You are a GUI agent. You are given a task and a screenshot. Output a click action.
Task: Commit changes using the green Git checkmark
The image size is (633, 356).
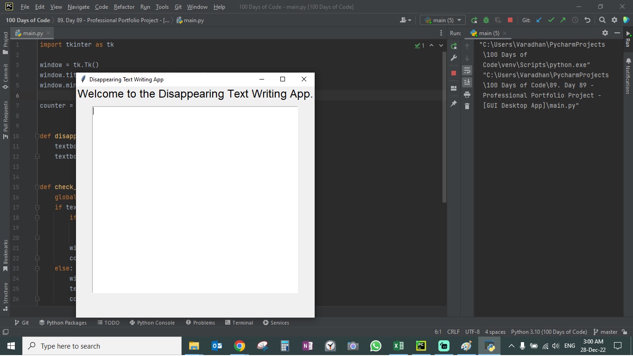point(551,20)
